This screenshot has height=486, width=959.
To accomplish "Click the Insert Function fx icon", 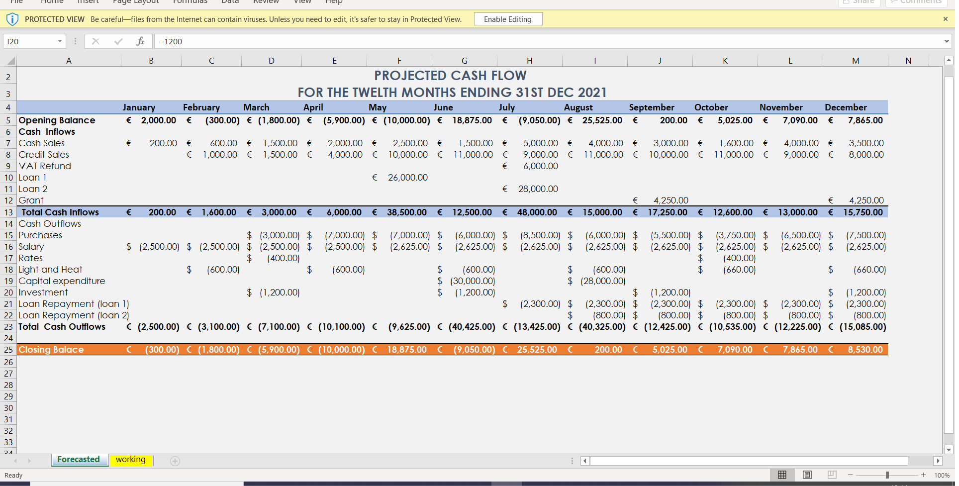I will click(140, 41).
